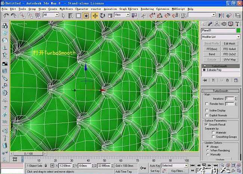This screenshot has height=174, width=243.
Task: Click the Key Filters button
Action: pyautogui.click(x=177, y=171)
